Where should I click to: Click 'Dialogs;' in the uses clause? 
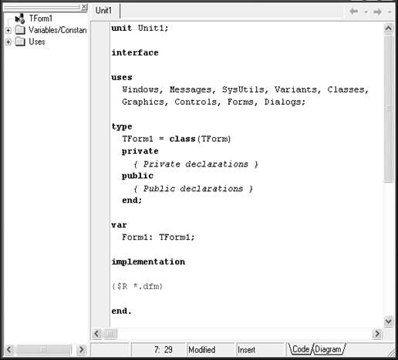click(285, 102)
